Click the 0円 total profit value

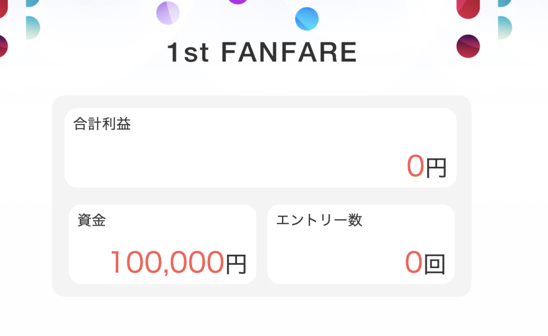[426, 166]
